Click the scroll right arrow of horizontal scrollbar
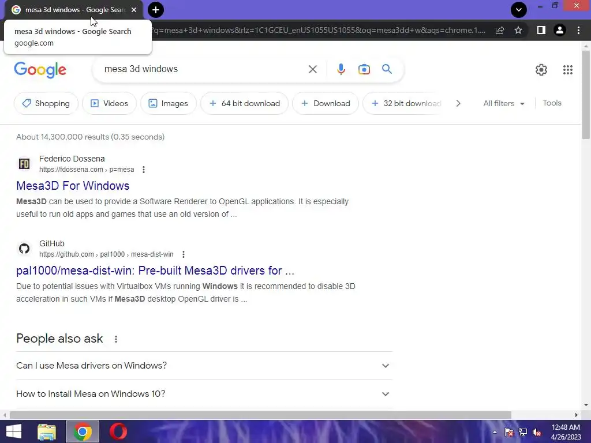The width and height of the screenshot is (591, 443). click(577, 415)
